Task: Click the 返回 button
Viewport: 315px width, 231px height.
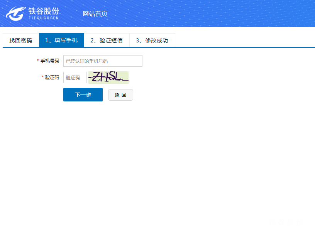Action: (x=120, y=95)
